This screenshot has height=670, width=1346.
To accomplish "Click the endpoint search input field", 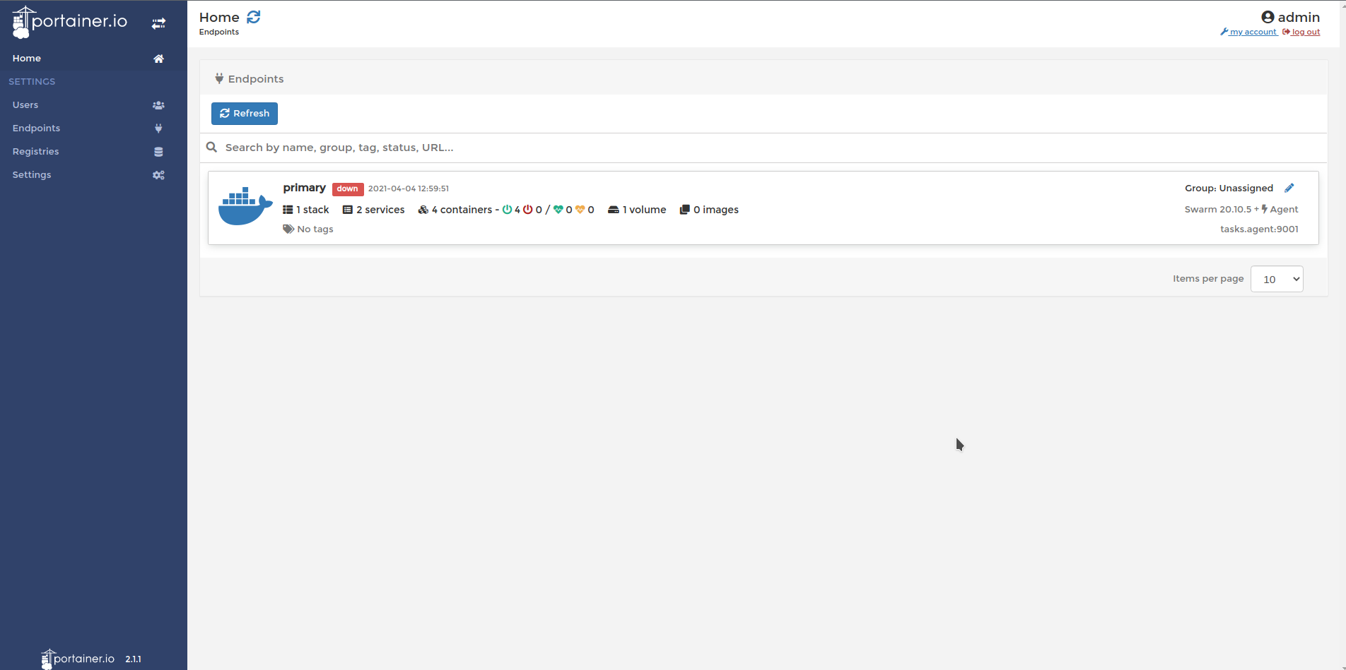I will click(x=495, y=147).
